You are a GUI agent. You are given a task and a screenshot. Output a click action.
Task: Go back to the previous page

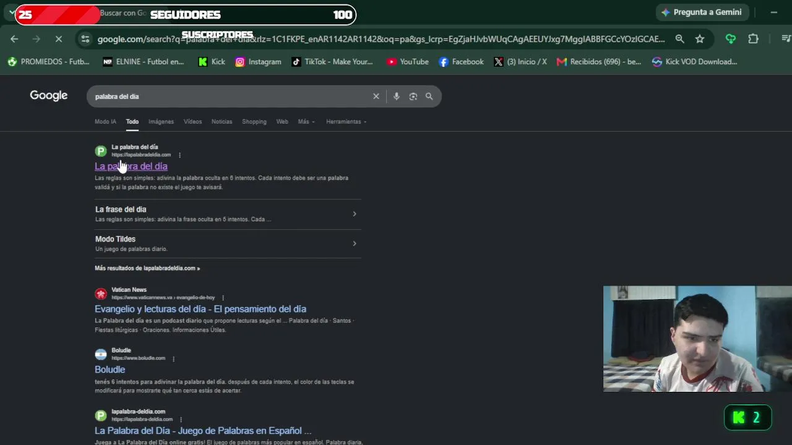click(x=14, y=39)
